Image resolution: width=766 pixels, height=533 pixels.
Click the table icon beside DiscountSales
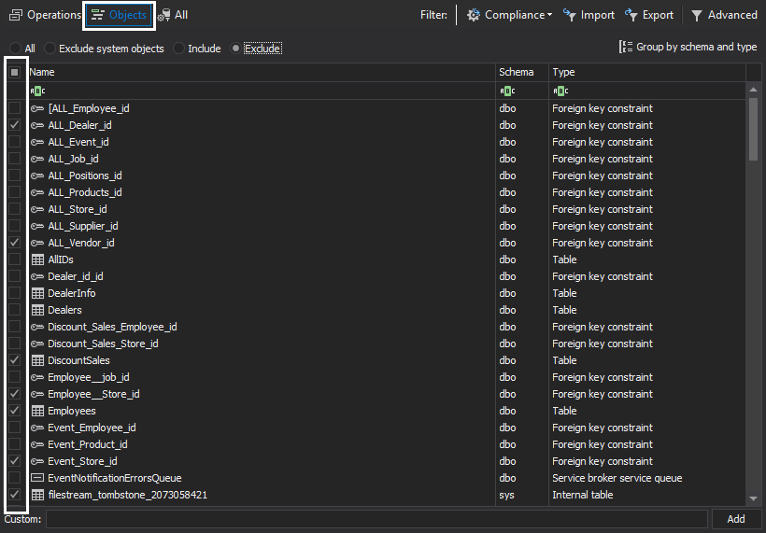point(37,360)
